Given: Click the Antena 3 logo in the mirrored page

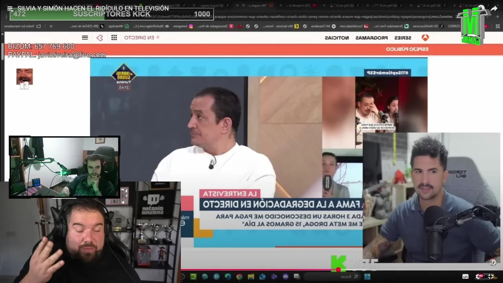Looking at the screenshot, I should click(x=425, y=38).
